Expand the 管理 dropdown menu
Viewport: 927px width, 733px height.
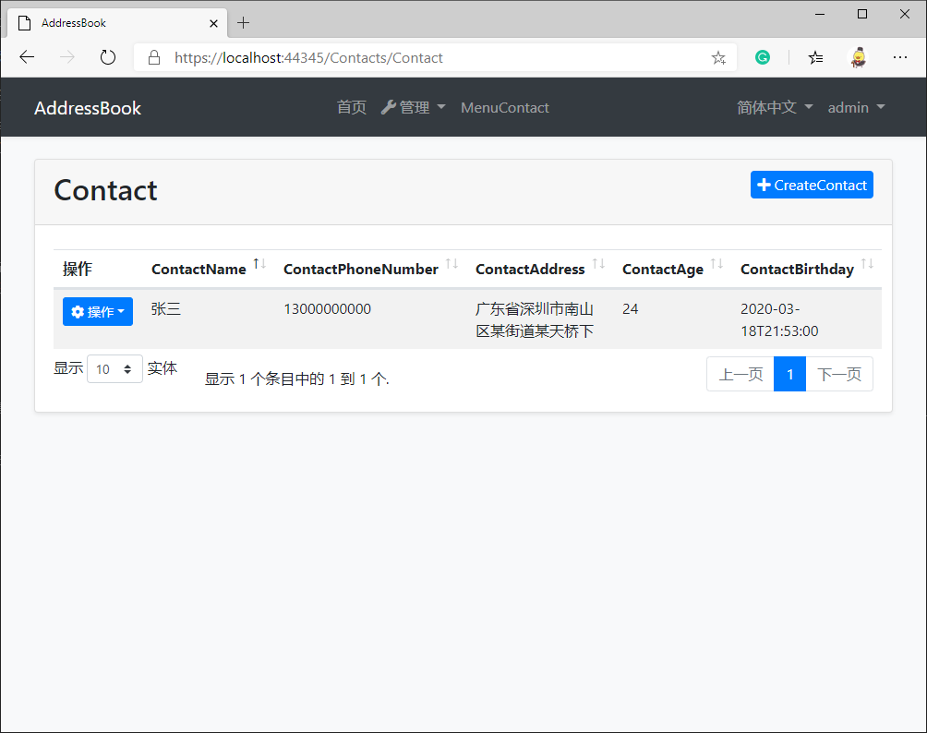(414, 108)
